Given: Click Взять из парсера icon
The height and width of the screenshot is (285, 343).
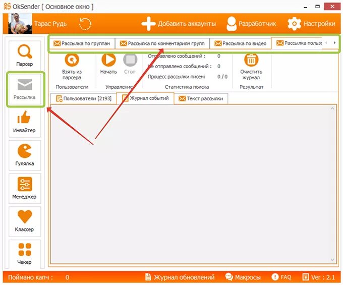Looking at the screenshot, I should click(x=72, y=60).
